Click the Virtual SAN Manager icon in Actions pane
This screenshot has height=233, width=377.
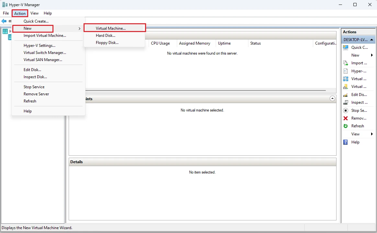tap(346, 87)
